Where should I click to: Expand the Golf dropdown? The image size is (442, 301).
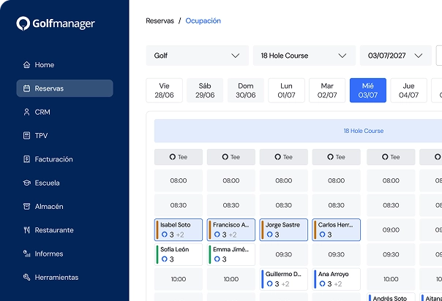point(198,56)
